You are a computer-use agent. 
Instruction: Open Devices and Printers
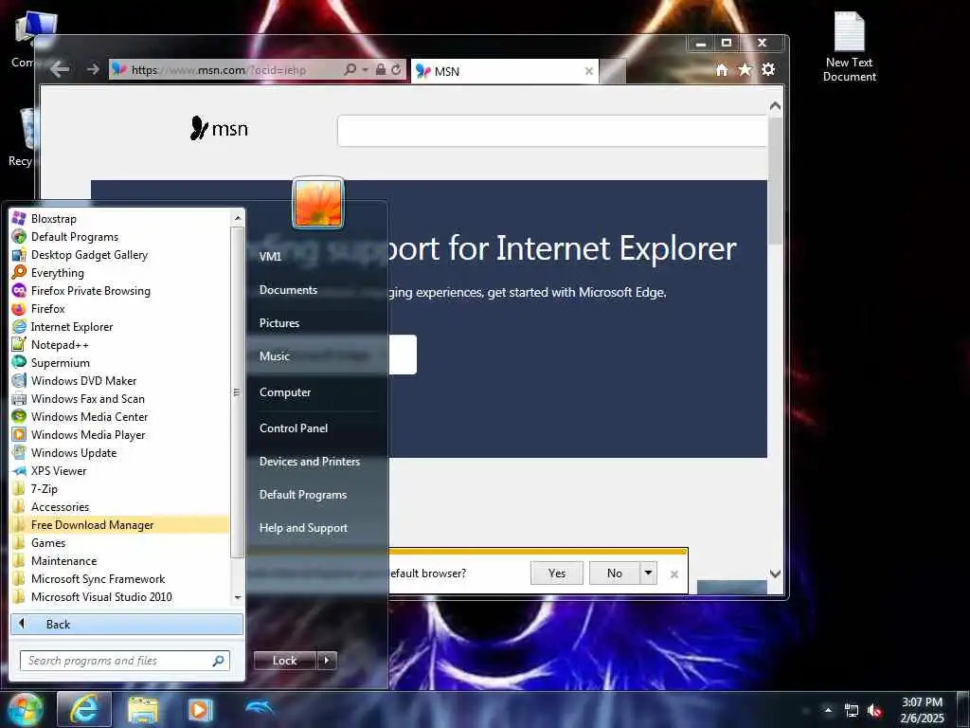(x=310, y=462)
